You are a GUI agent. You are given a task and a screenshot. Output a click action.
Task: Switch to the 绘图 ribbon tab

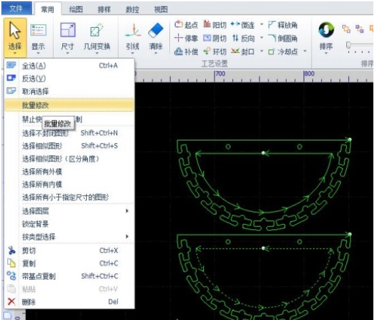[76, 9]
